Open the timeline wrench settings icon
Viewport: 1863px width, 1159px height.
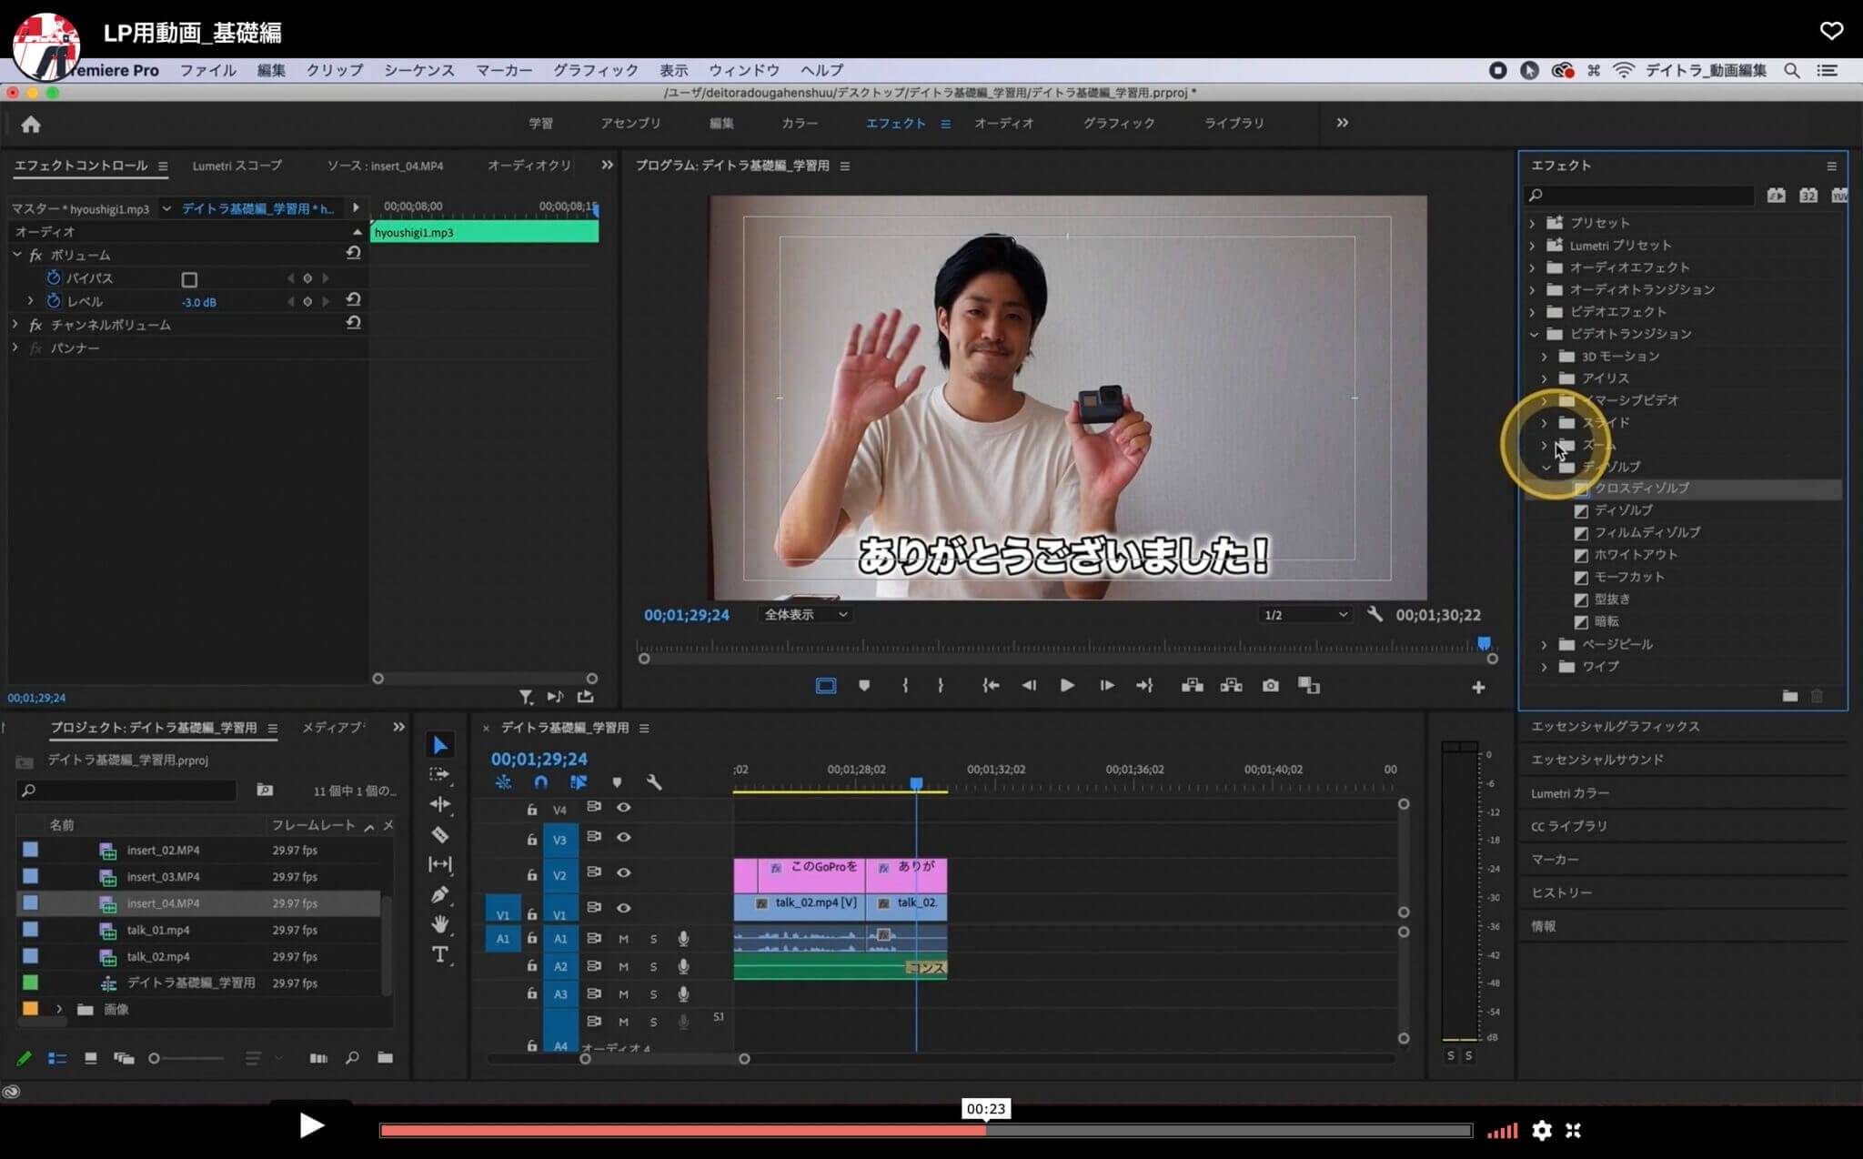click(x=653, y=782)
